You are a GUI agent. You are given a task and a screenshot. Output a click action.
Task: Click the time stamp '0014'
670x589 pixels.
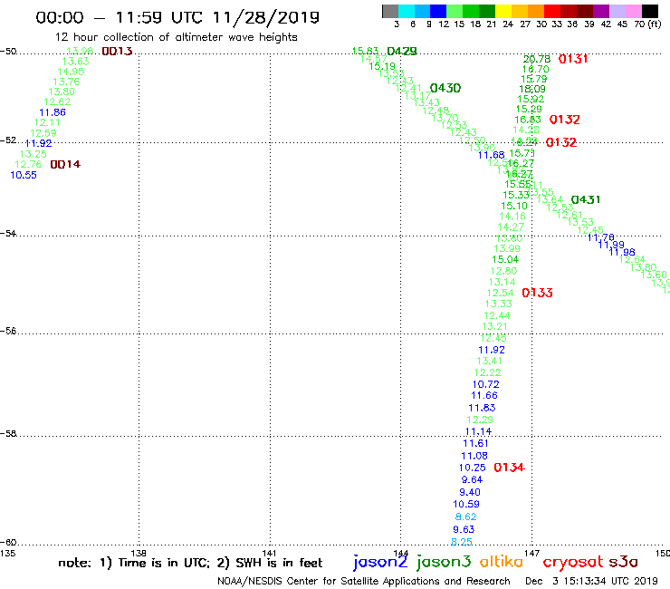pos(65,164)
